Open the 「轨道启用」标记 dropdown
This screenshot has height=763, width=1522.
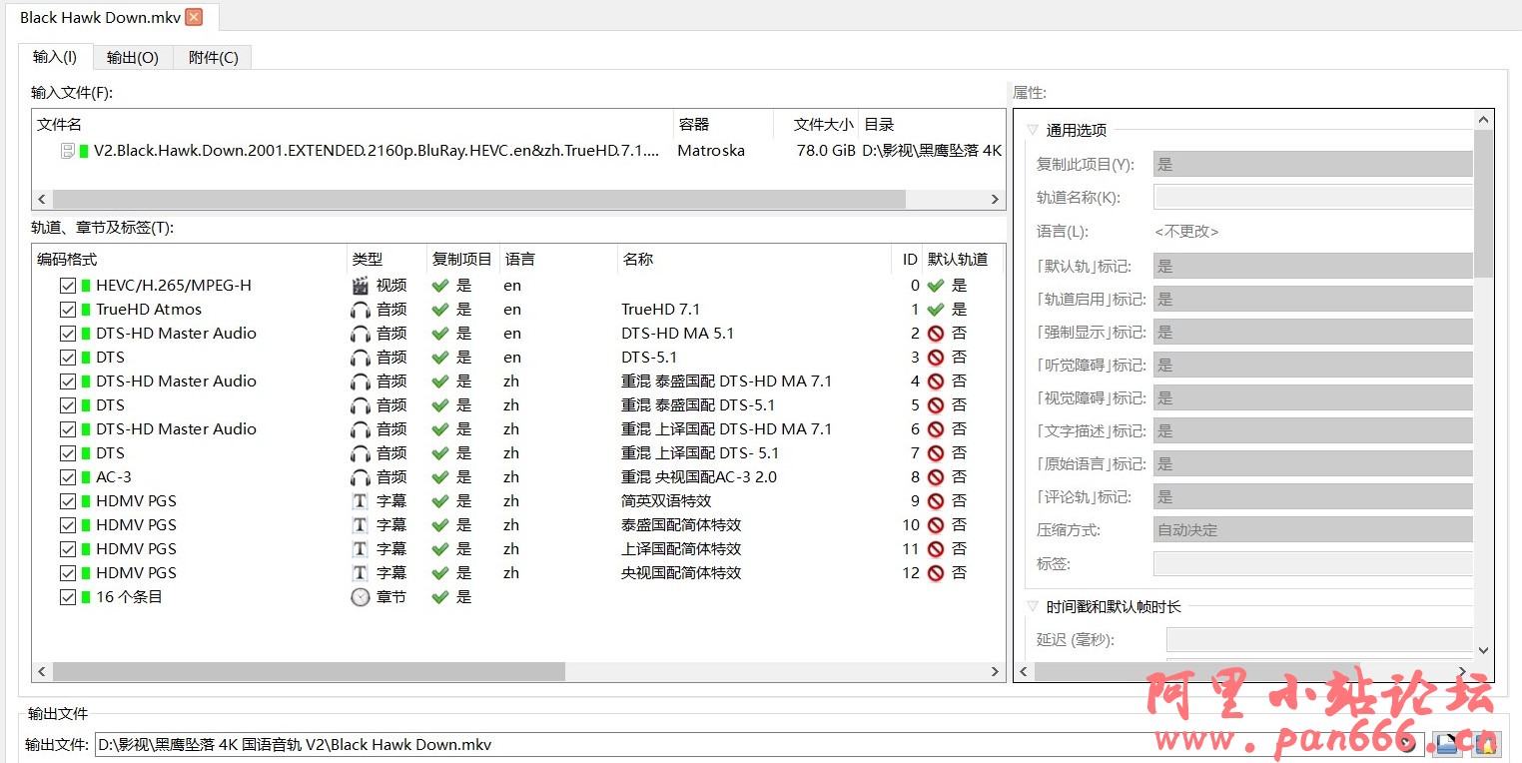coord(1312,299)
